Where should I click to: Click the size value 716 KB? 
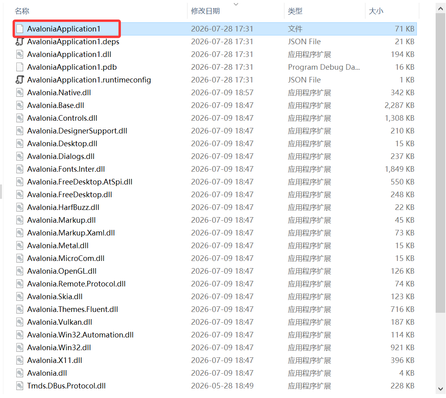click(403, 310)
